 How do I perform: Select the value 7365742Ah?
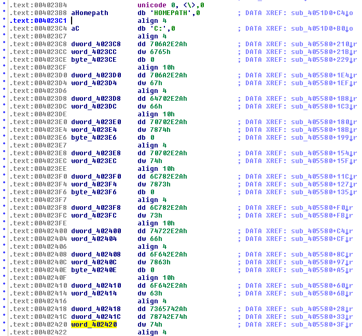[x=168, y=309]
